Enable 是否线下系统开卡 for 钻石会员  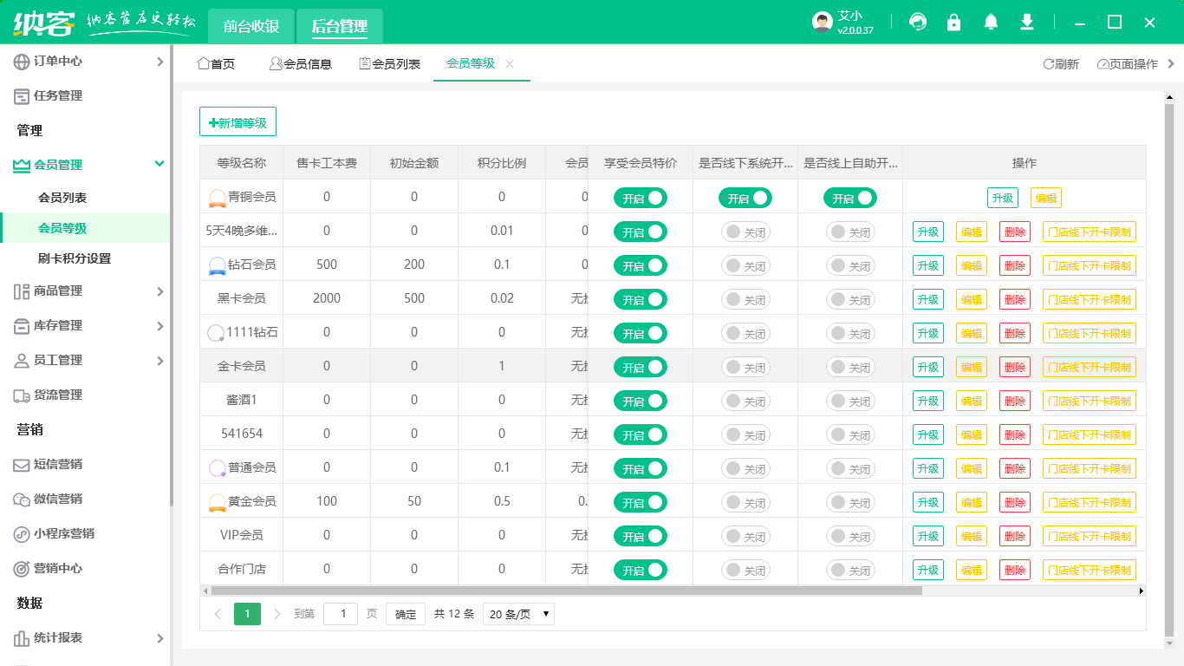coord(745,265)
